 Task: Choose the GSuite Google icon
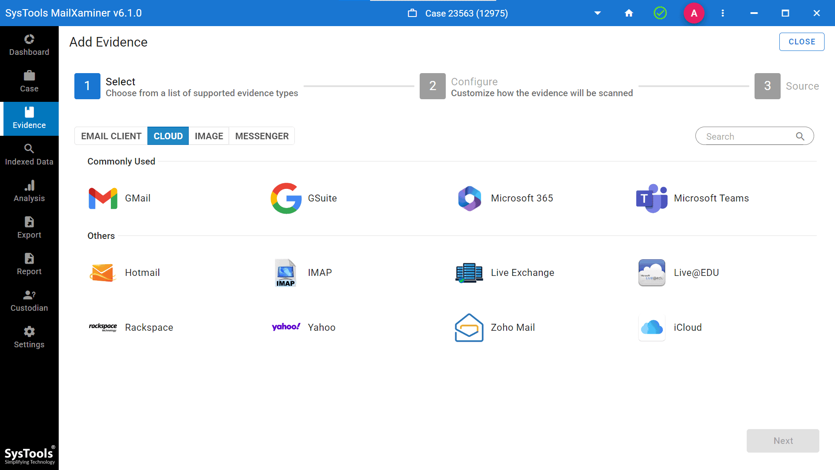pyautogui.click(x=286, y=198)
